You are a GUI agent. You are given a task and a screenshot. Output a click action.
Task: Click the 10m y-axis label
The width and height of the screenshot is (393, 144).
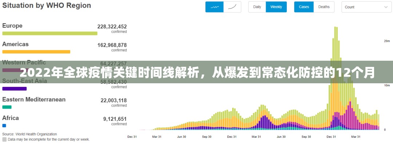point(387,85)
